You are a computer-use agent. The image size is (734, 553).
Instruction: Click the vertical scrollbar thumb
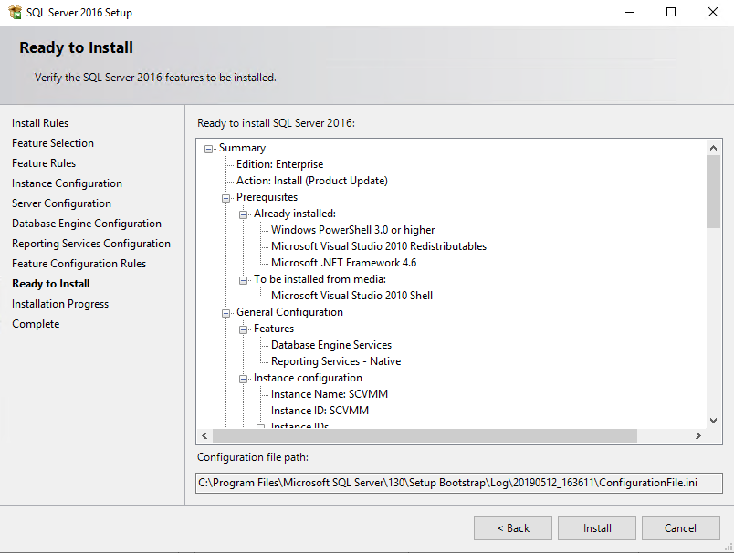pos(713,192)
